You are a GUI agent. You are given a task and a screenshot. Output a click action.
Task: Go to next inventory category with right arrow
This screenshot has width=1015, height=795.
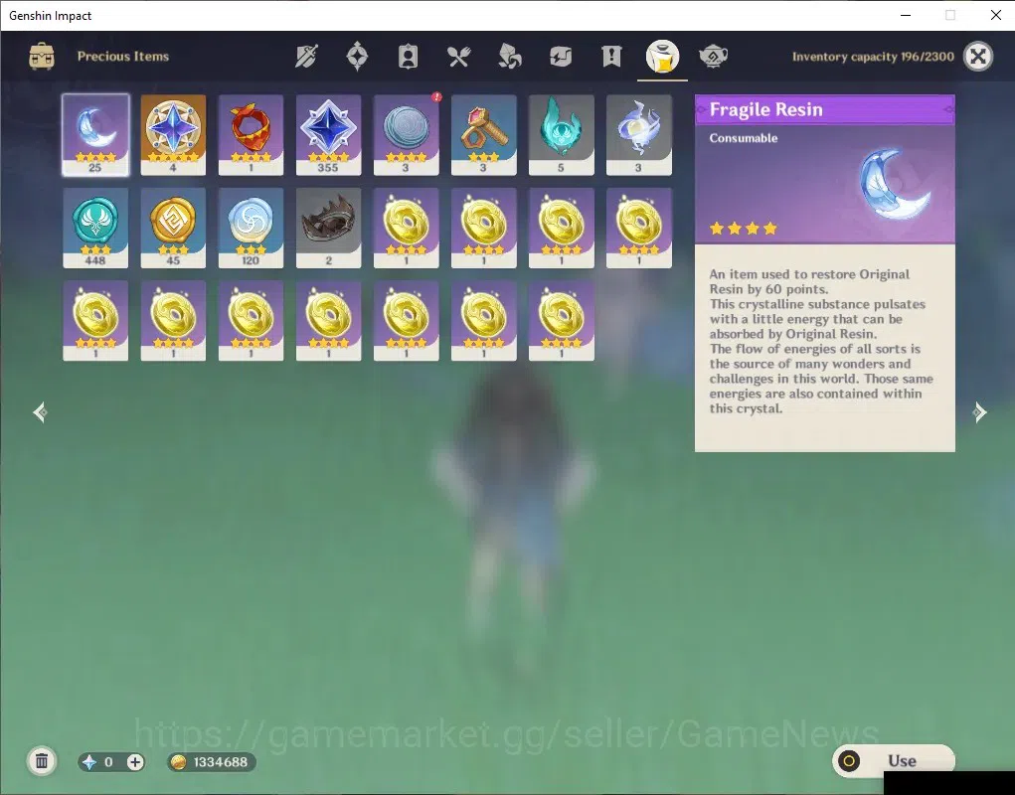coord(979,412)
